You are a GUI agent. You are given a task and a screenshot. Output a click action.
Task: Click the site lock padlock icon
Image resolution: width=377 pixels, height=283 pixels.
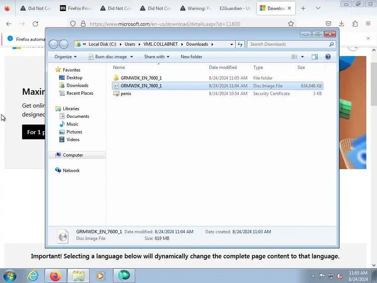[x=83, y=24]
